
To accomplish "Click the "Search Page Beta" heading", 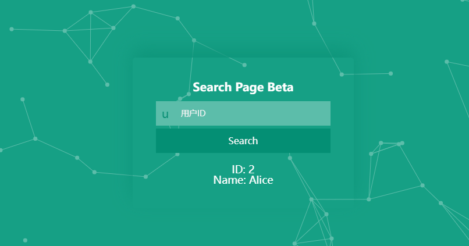I will pyautogui.click(x=243, y=87).
